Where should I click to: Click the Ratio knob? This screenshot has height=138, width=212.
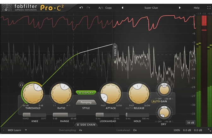61,93
